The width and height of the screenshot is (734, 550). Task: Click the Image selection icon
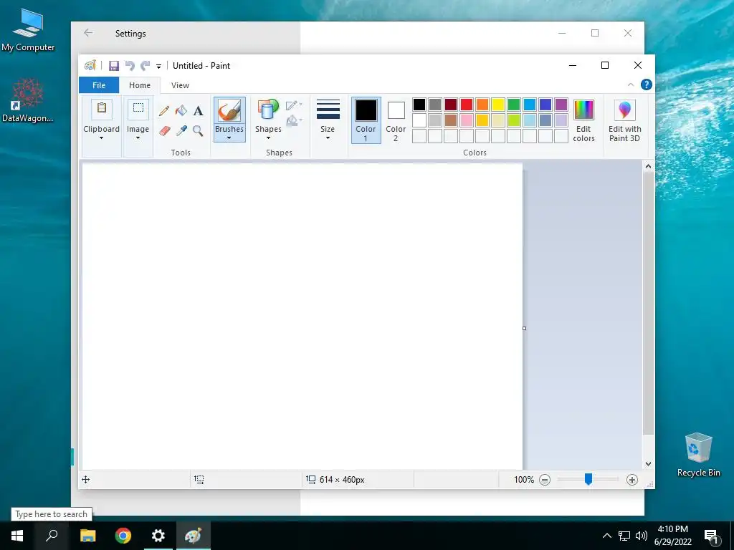pyautogui.click(x=138, y=109)
